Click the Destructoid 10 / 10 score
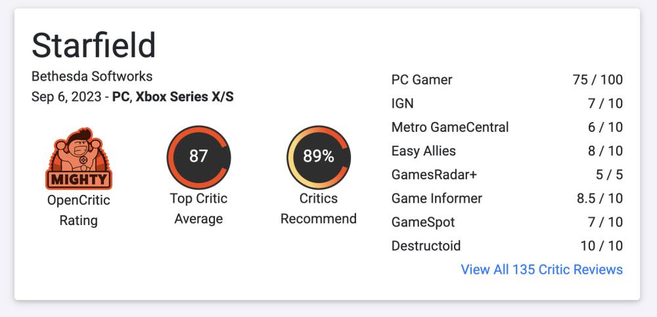Viewport: 657px width, 317px height. tap(600, 246)
